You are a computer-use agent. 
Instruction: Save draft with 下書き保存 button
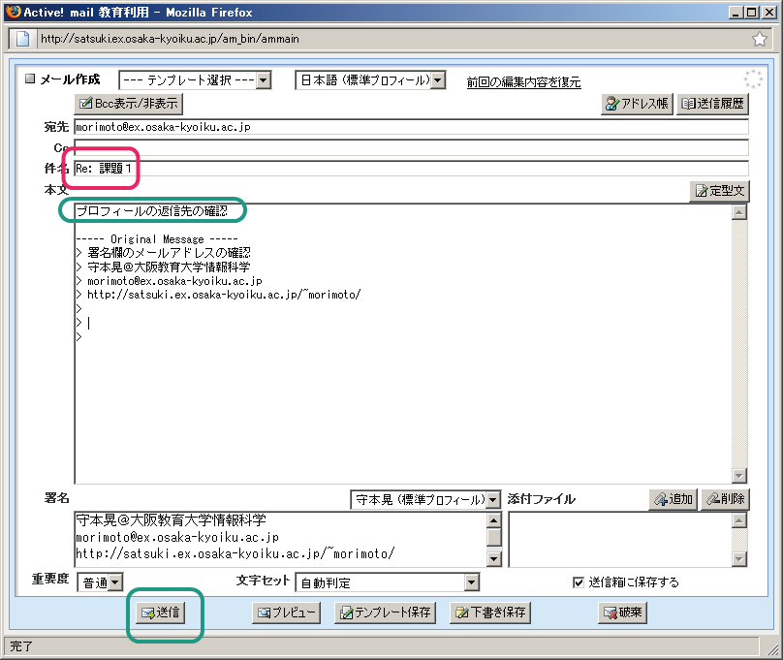(490, 613)
